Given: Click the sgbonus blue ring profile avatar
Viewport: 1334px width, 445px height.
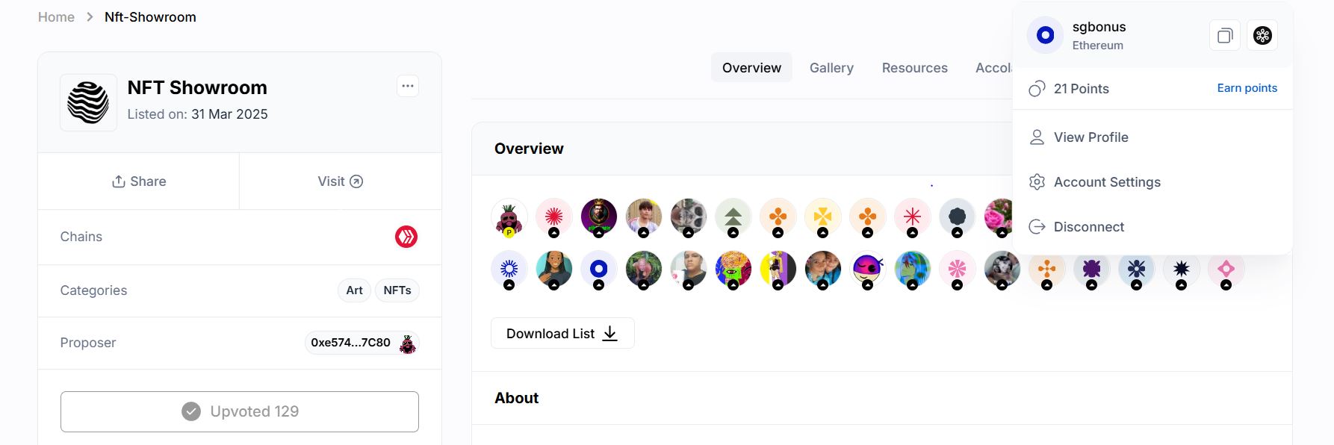Looking at the screenshot, I should (1046, 35).
